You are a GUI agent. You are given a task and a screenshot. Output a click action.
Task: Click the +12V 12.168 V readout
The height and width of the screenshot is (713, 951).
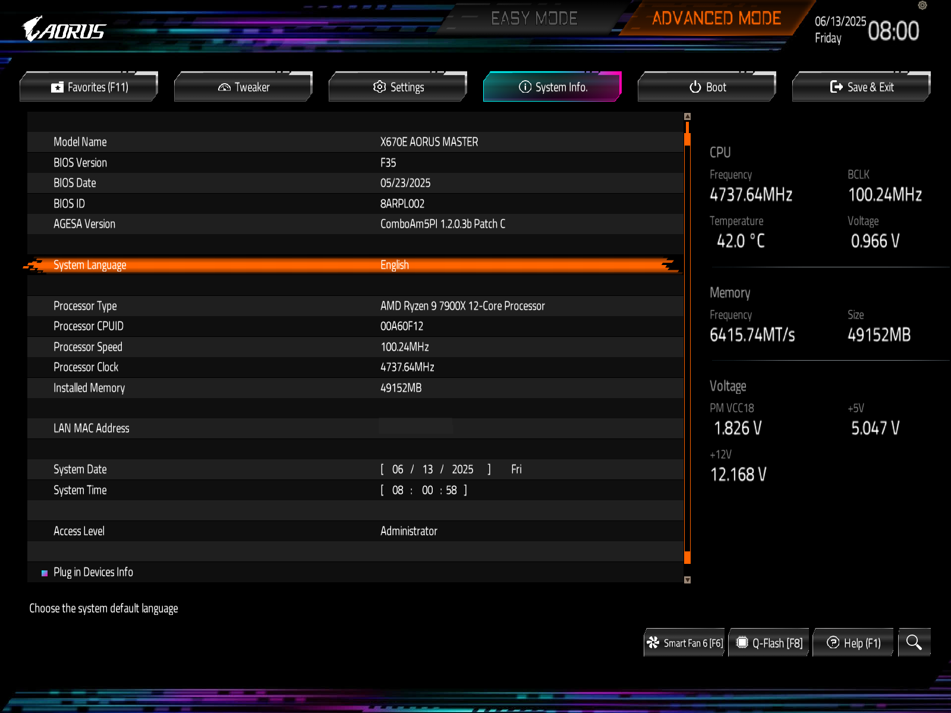[x=738, y=475]
